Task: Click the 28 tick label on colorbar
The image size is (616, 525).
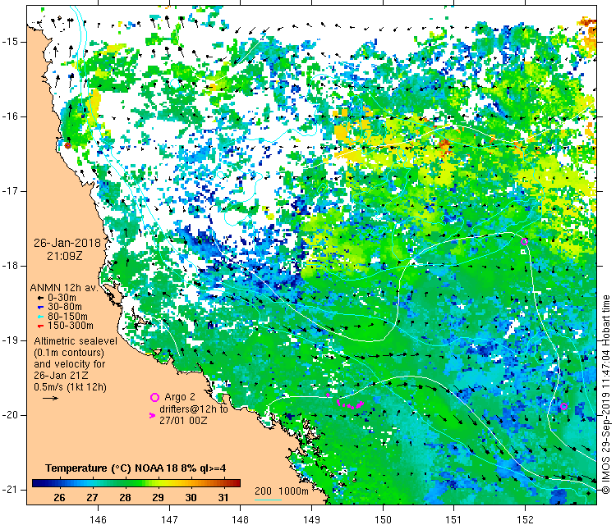Action: (125, 498)
